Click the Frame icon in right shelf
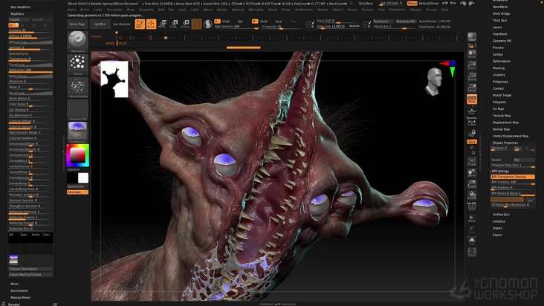The image size is (544, 306). pos(472,161)
